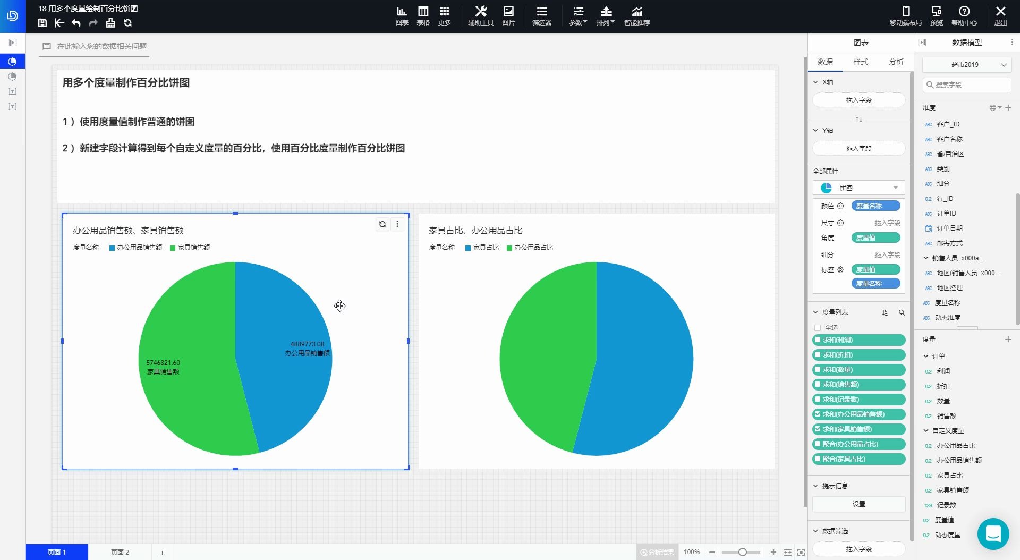Image resolution: width=1020 pixels, height=560 pixels.
Task: Open the 超市2019 dataset dropdown
Action: point(967,65)
